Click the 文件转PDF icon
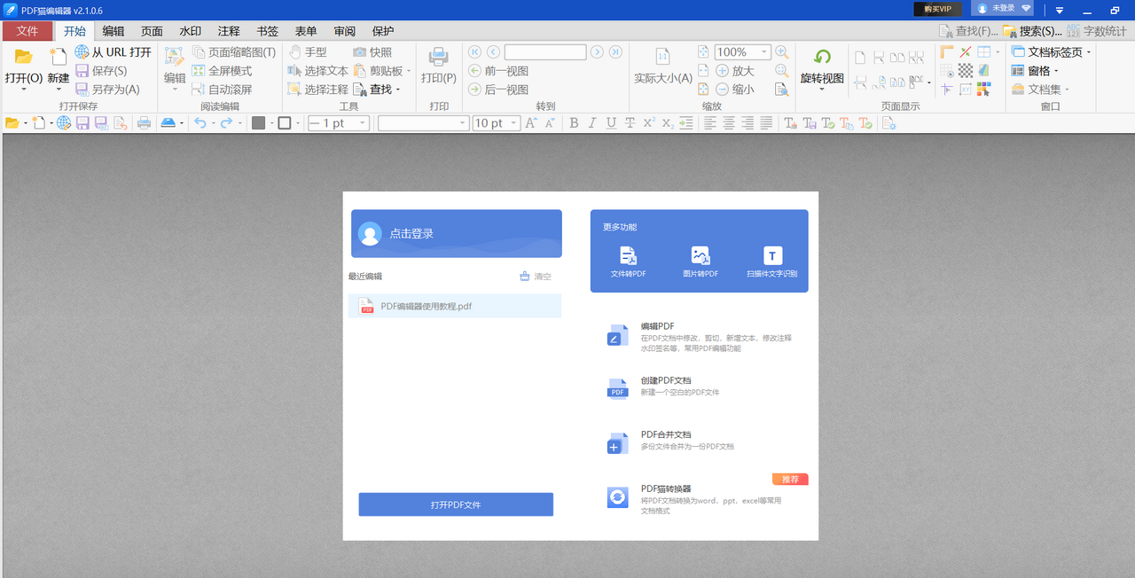1135x578 pixels. [628, 256]
